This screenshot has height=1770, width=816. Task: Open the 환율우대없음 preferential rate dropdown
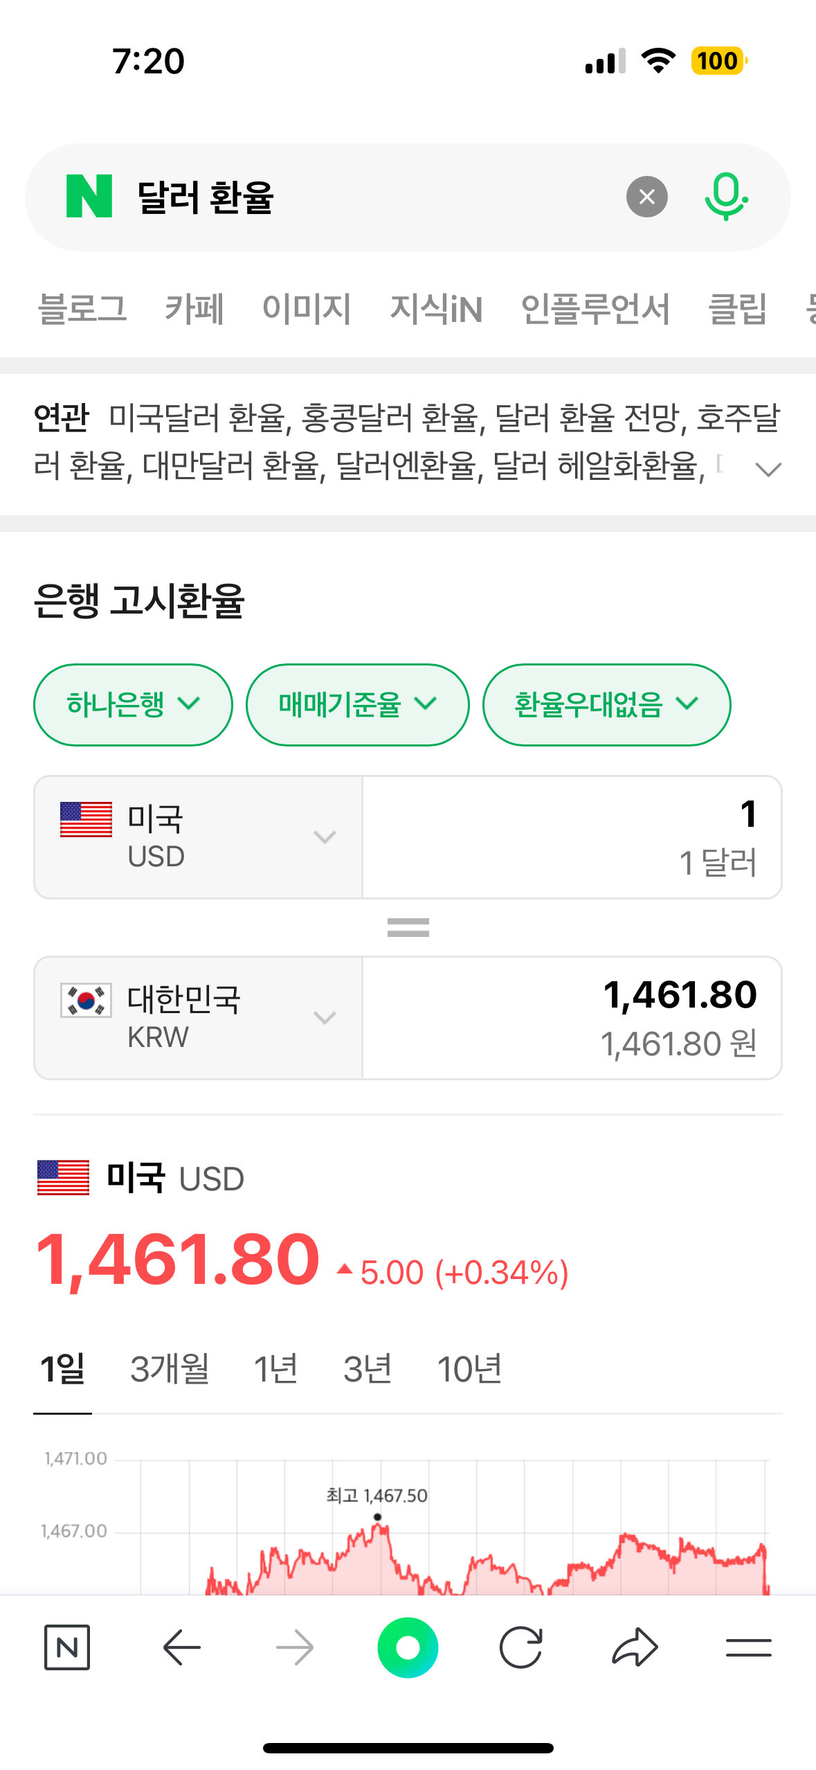[x=606, y=704]
